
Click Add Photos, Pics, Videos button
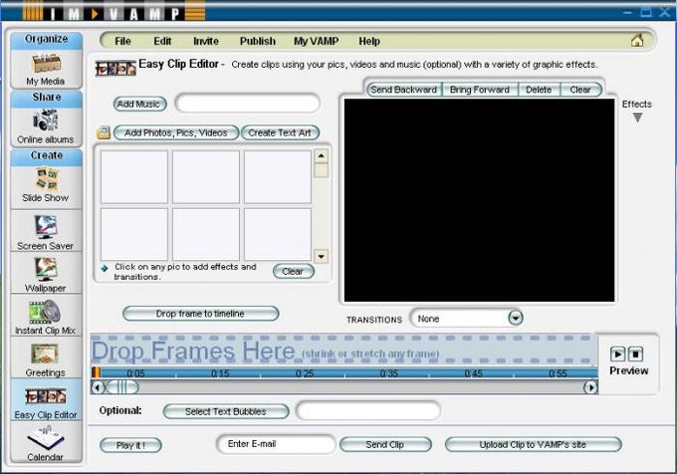pos(176,132)
